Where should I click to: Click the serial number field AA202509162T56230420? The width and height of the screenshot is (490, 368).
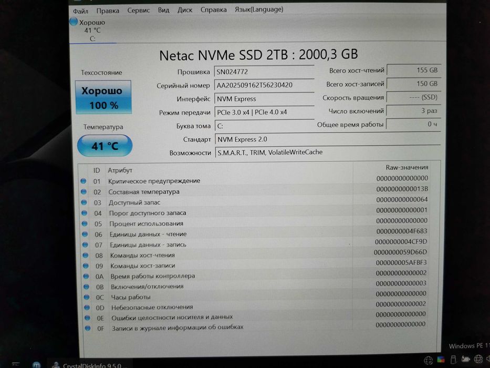click(264, 85)
